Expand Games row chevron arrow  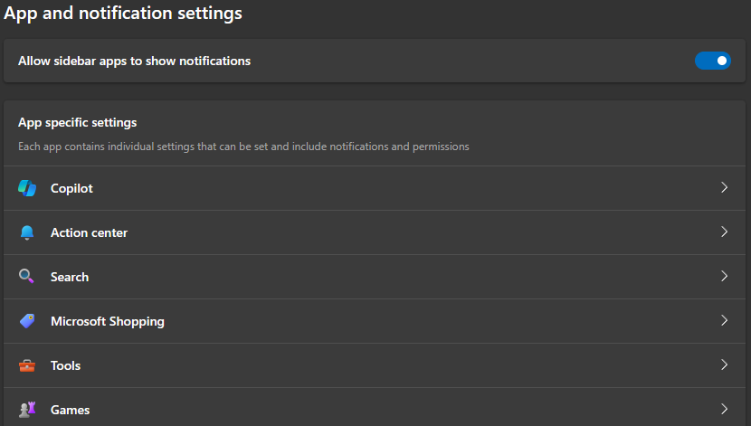(x=724, y=409)
